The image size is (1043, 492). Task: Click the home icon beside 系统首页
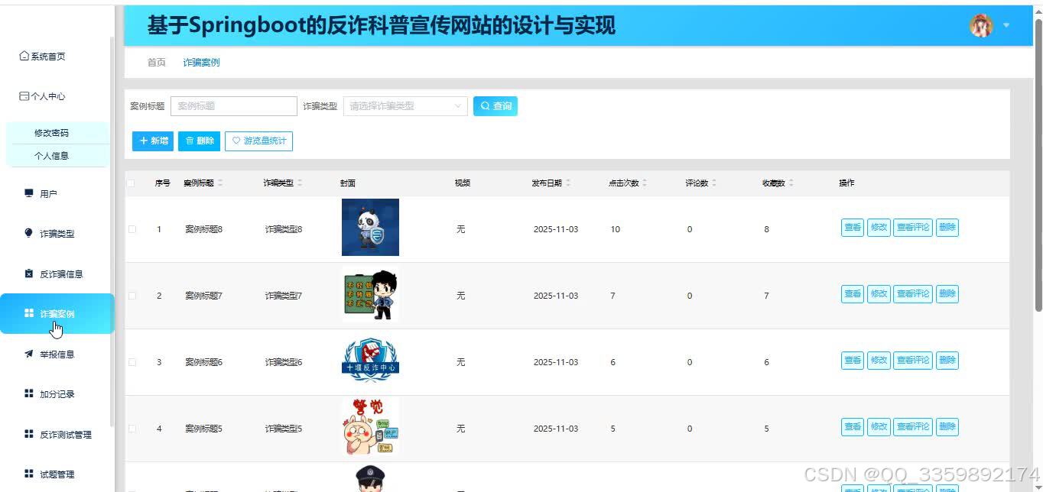point(24,56)
